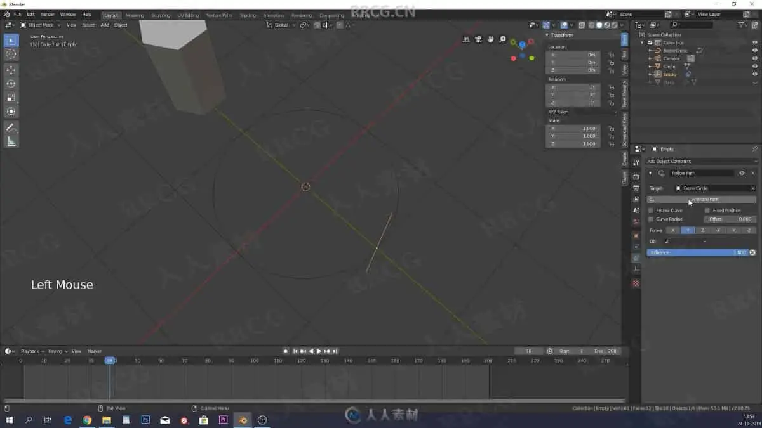
Task: Open the Output properties tab icon
Action: tap(636, 188)
